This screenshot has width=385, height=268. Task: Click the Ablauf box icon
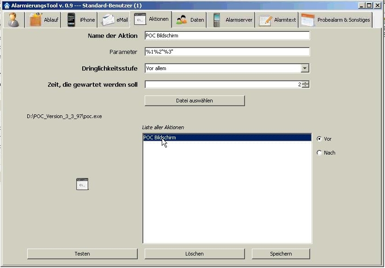[x=36, y=20]
